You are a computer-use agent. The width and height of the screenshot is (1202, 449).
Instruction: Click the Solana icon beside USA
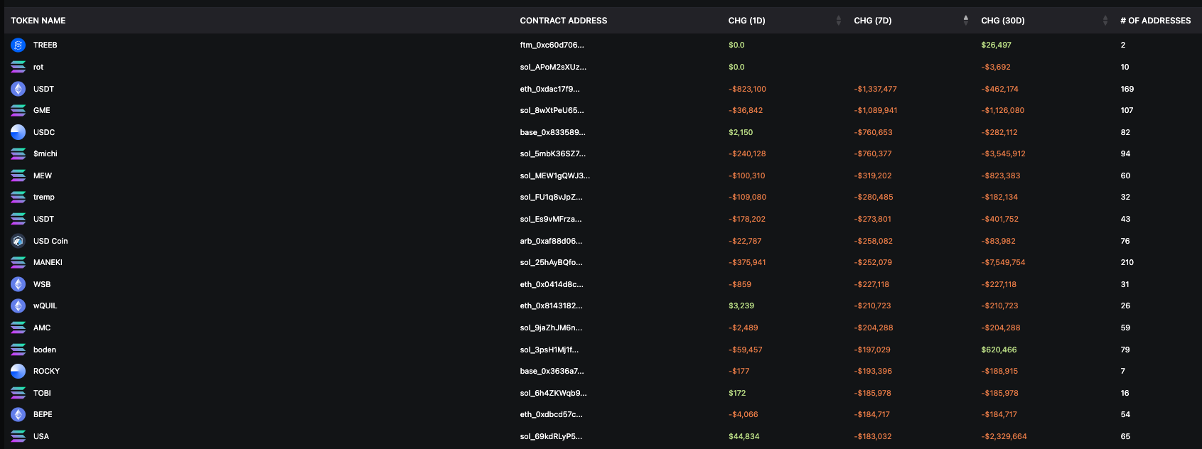18,436
